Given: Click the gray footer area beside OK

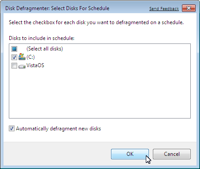Looking at the screenshot, I should [57, 154].
